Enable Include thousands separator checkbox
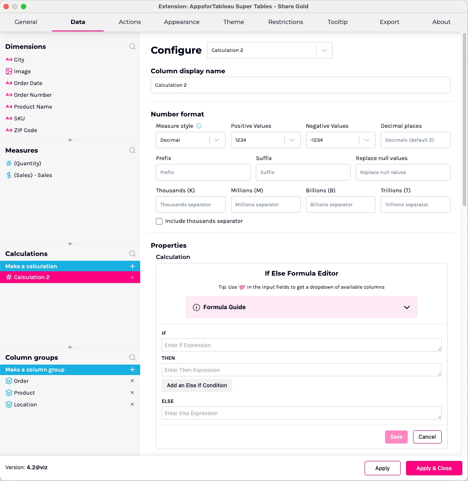 [x=159, y=222]
